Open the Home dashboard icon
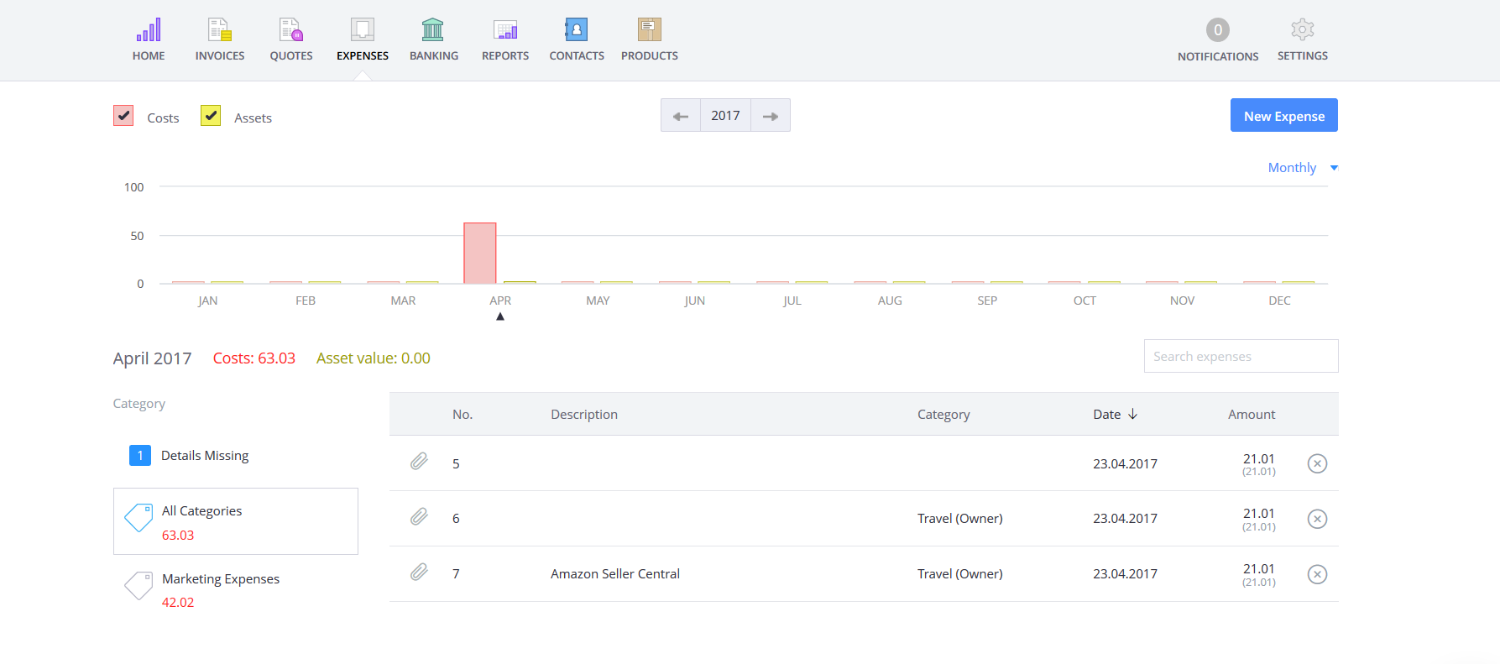Image resolution: width=1500 pixels, height=664 pixels. 149,30
